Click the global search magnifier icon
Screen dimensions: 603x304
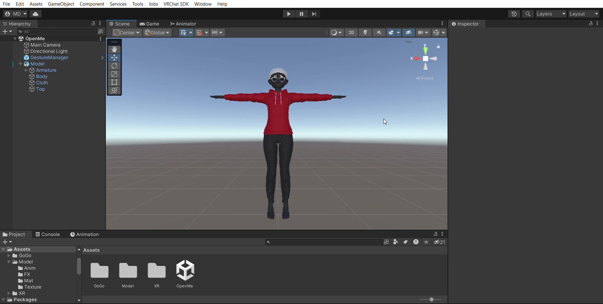[x=528, y=14]
